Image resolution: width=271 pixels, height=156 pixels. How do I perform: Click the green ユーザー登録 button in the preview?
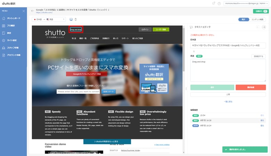click(x=161, y=30)
